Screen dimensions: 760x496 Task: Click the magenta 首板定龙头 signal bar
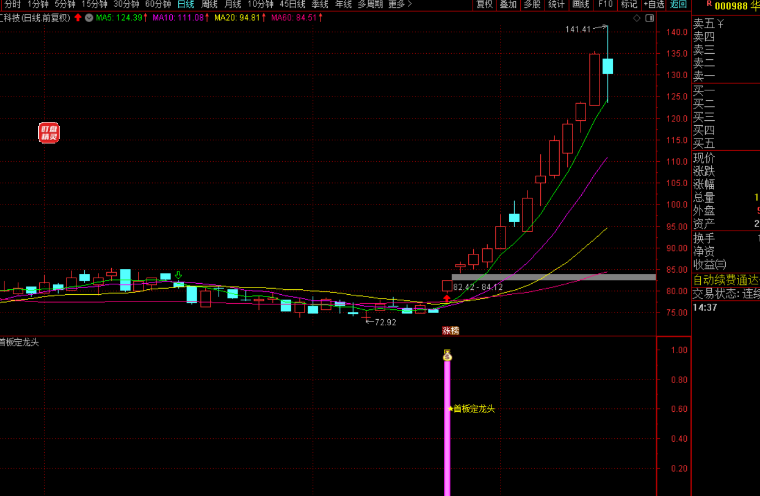[447, 432]
